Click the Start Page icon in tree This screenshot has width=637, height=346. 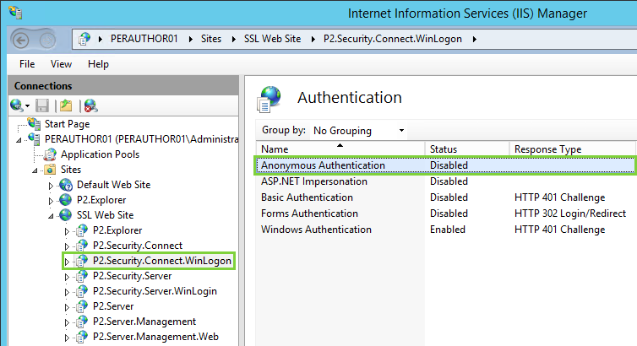pyautogui.click(x=34, y=124)
